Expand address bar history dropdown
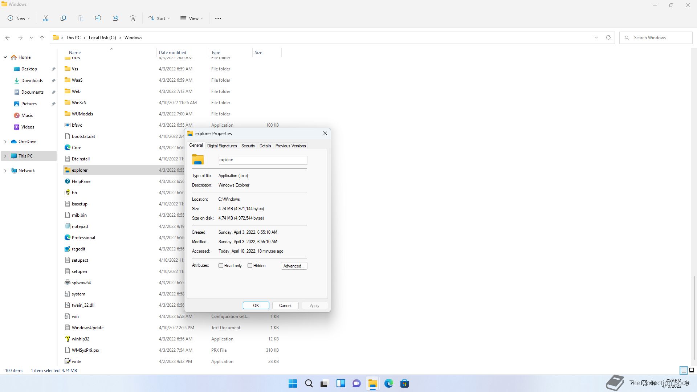 tap(596, 38)
